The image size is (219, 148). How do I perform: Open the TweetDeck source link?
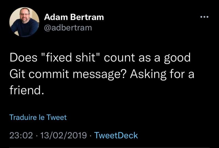(116, 135)
